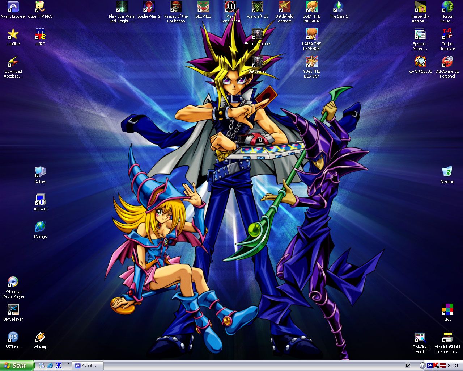The width and height of the screenshot is (463, 371).
Task: Select the JOEY THE PASSION icon
Action: [x=312, y=12]
